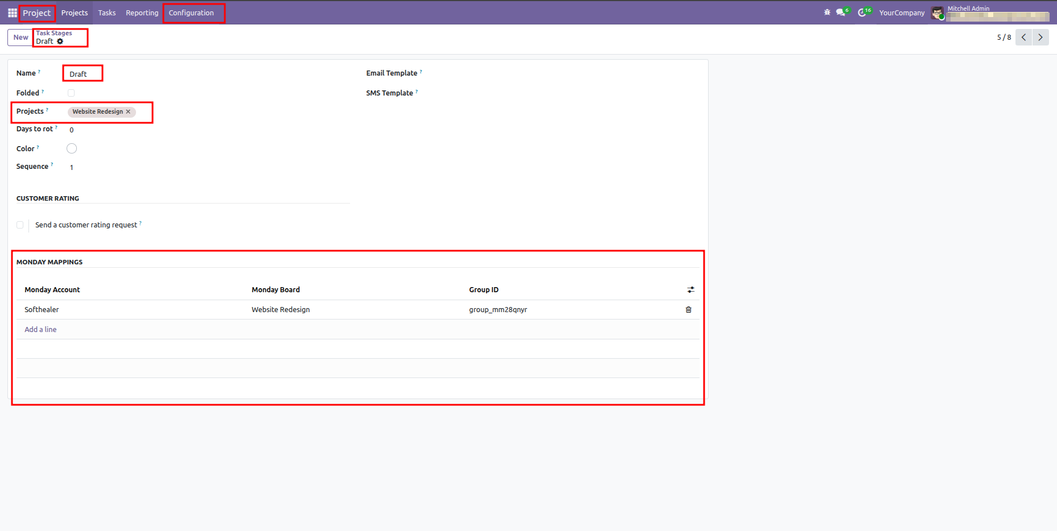
Task: Click the Website Redesign tag label
Action: point(97,111)
